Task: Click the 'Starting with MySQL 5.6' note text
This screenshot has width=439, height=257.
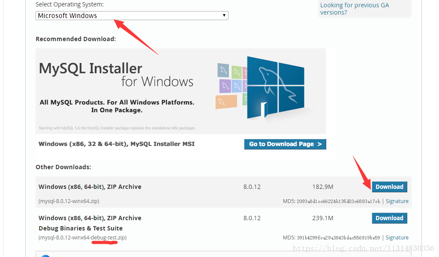Action: tap(117, 128)
